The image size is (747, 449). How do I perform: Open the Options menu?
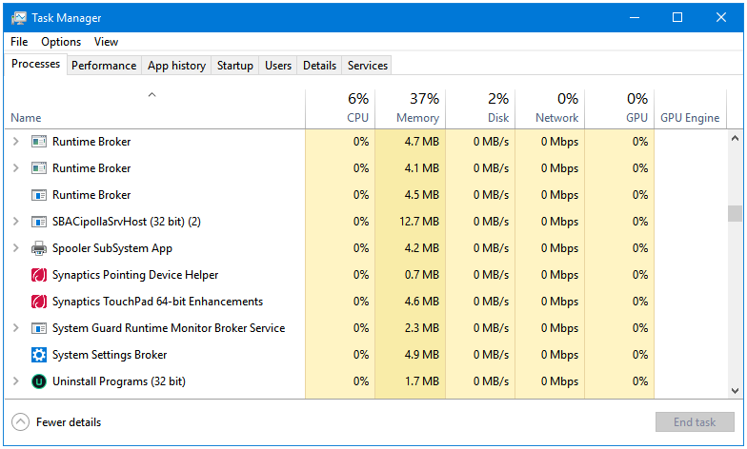(x=61, y=42)
